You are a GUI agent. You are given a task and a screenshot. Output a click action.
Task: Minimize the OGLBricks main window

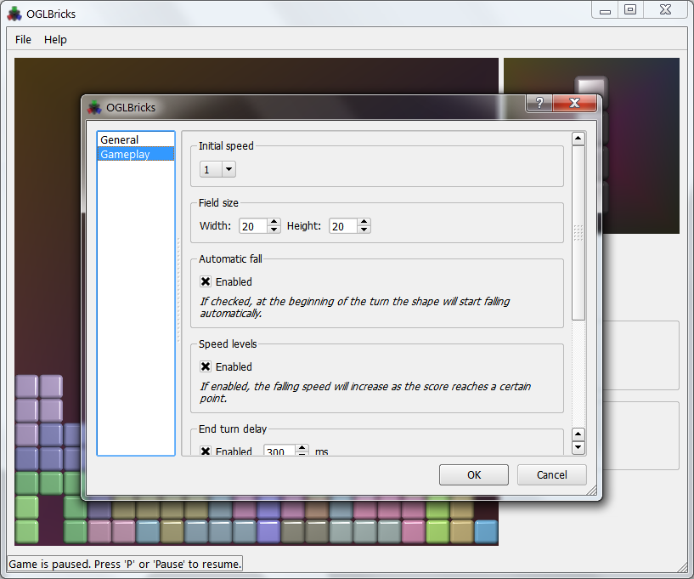click(x=605, y=9)
